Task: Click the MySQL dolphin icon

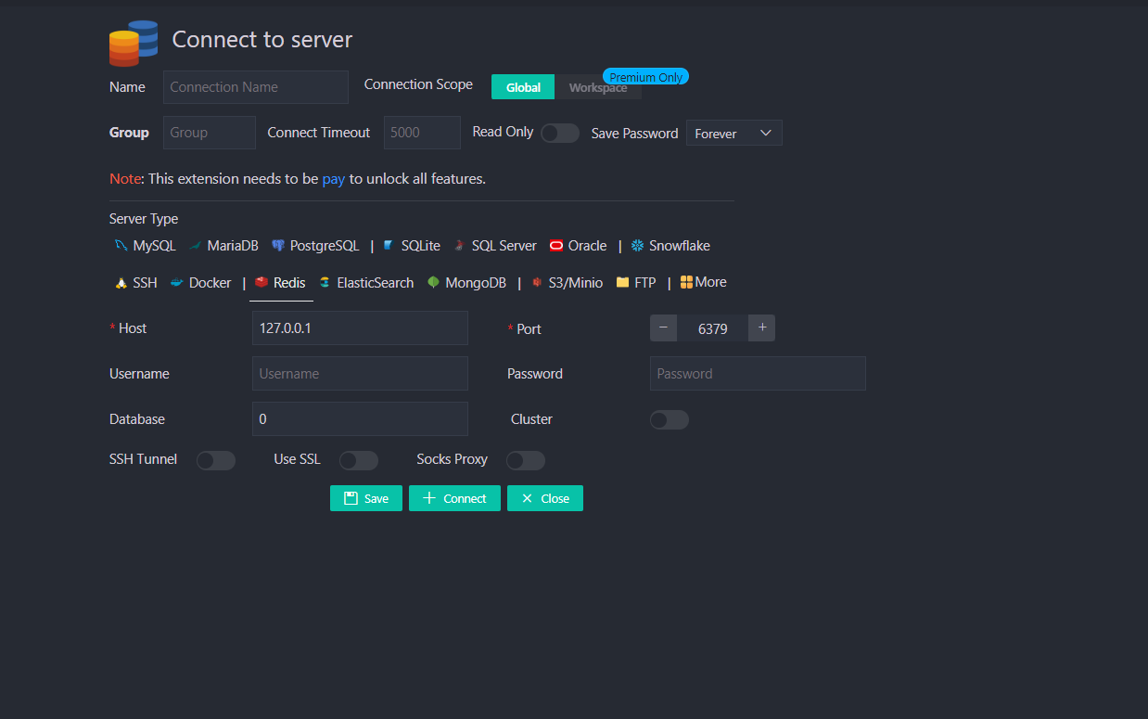Action: (x=121, y=246)
